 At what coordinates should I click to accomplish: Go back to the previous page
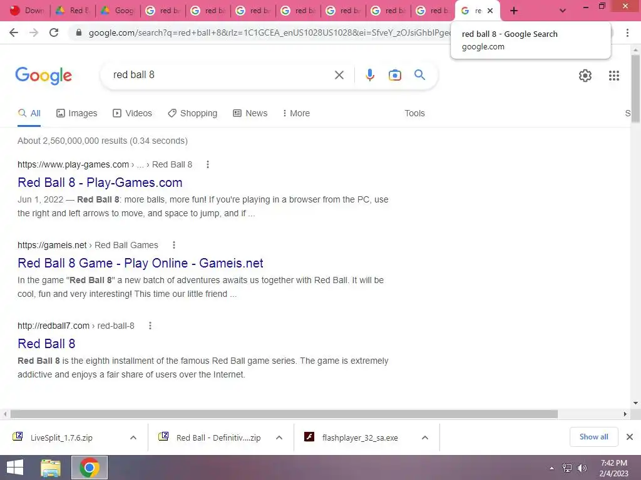click(14, 32)
